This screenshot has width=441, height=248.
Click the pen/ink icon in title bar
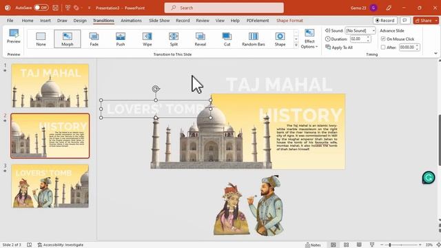389,8
